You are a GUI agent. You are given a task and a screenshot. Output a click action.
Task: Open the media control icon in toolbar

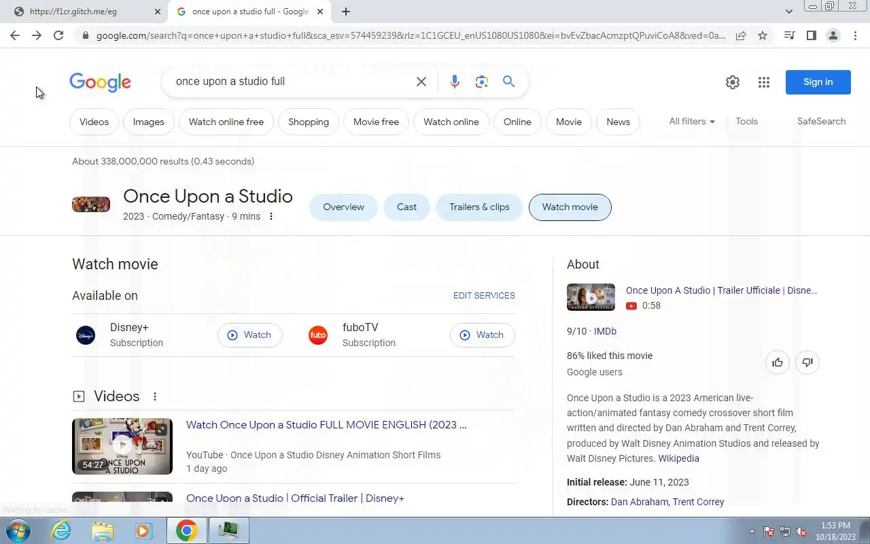click(789, 35)
